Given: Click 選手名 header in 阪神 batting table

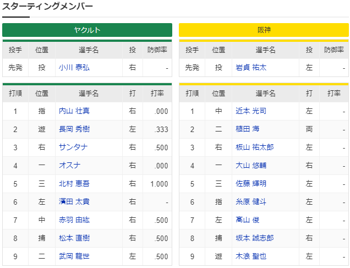Looking at the screenshot, I should tap(265, 93).
